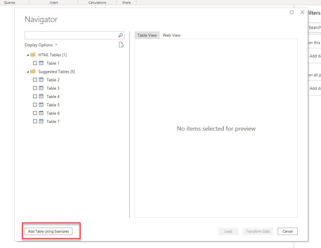This screenshot has width=321, height=248.
Task: Click inside the Navigator search field
Action: pyautogui.click(x=70, y=35)
